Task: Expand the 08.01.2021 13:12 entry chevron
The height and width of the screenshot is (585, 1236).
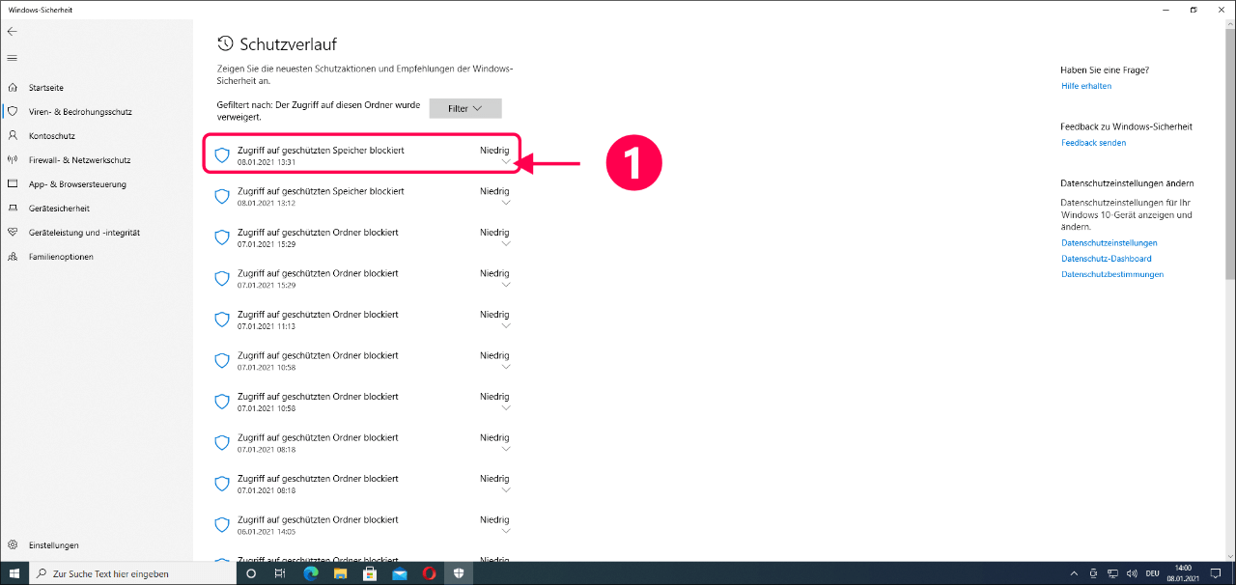Action: pos(507,204)
